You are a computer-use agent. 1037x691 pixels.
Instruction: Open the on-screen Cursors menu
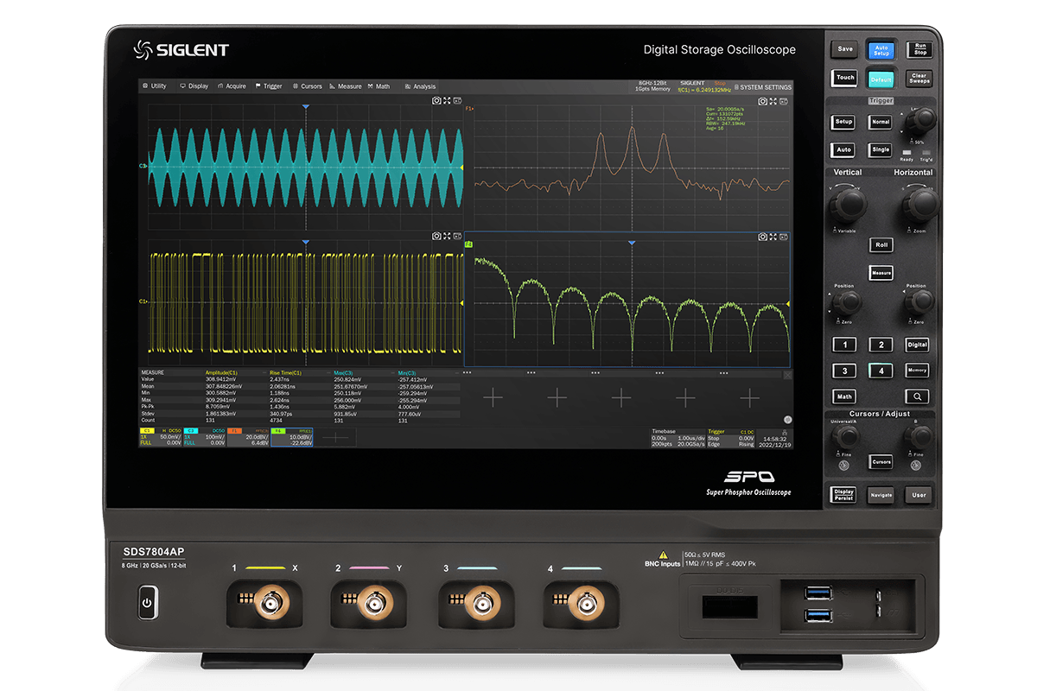click(x=308, y=86)
